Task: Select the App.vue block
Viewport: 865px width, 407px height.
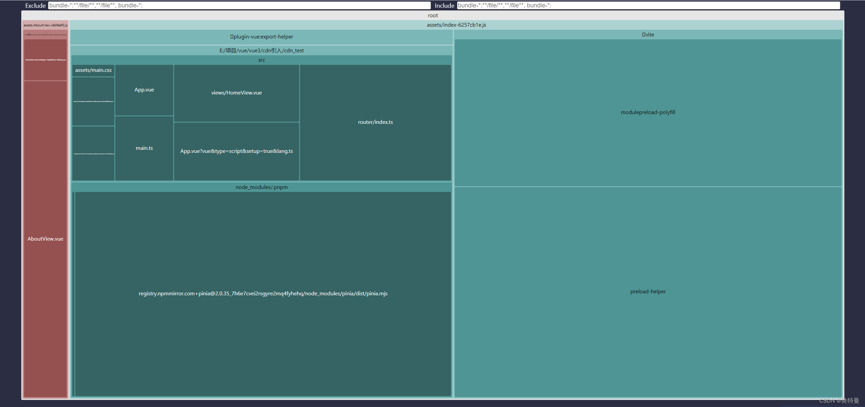Action: click(144, 90)
